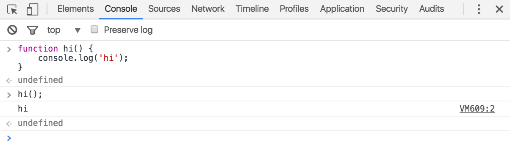This screenshot has height=153, width=510.
Task: Switch to the Audits tab
Action: click(432, 9)
